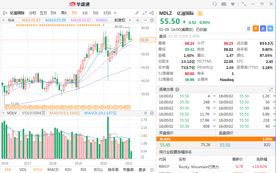Set a price alert bell icon
Screen dimensions: 276x173
248,28
